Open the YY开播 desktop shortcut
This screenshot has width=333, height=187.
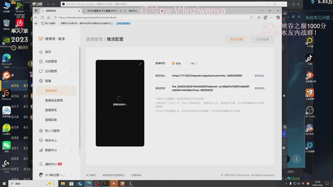[310, 42]
